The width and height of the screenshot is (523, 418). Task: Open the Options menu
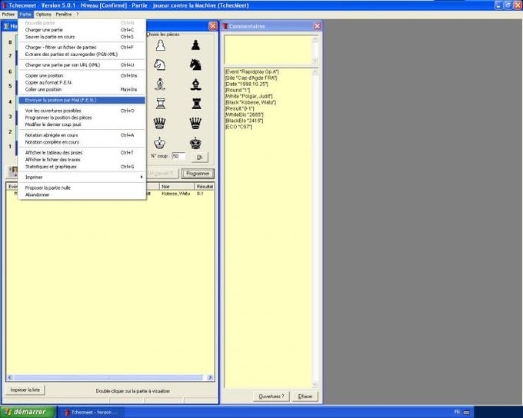(x=44, y=15)
